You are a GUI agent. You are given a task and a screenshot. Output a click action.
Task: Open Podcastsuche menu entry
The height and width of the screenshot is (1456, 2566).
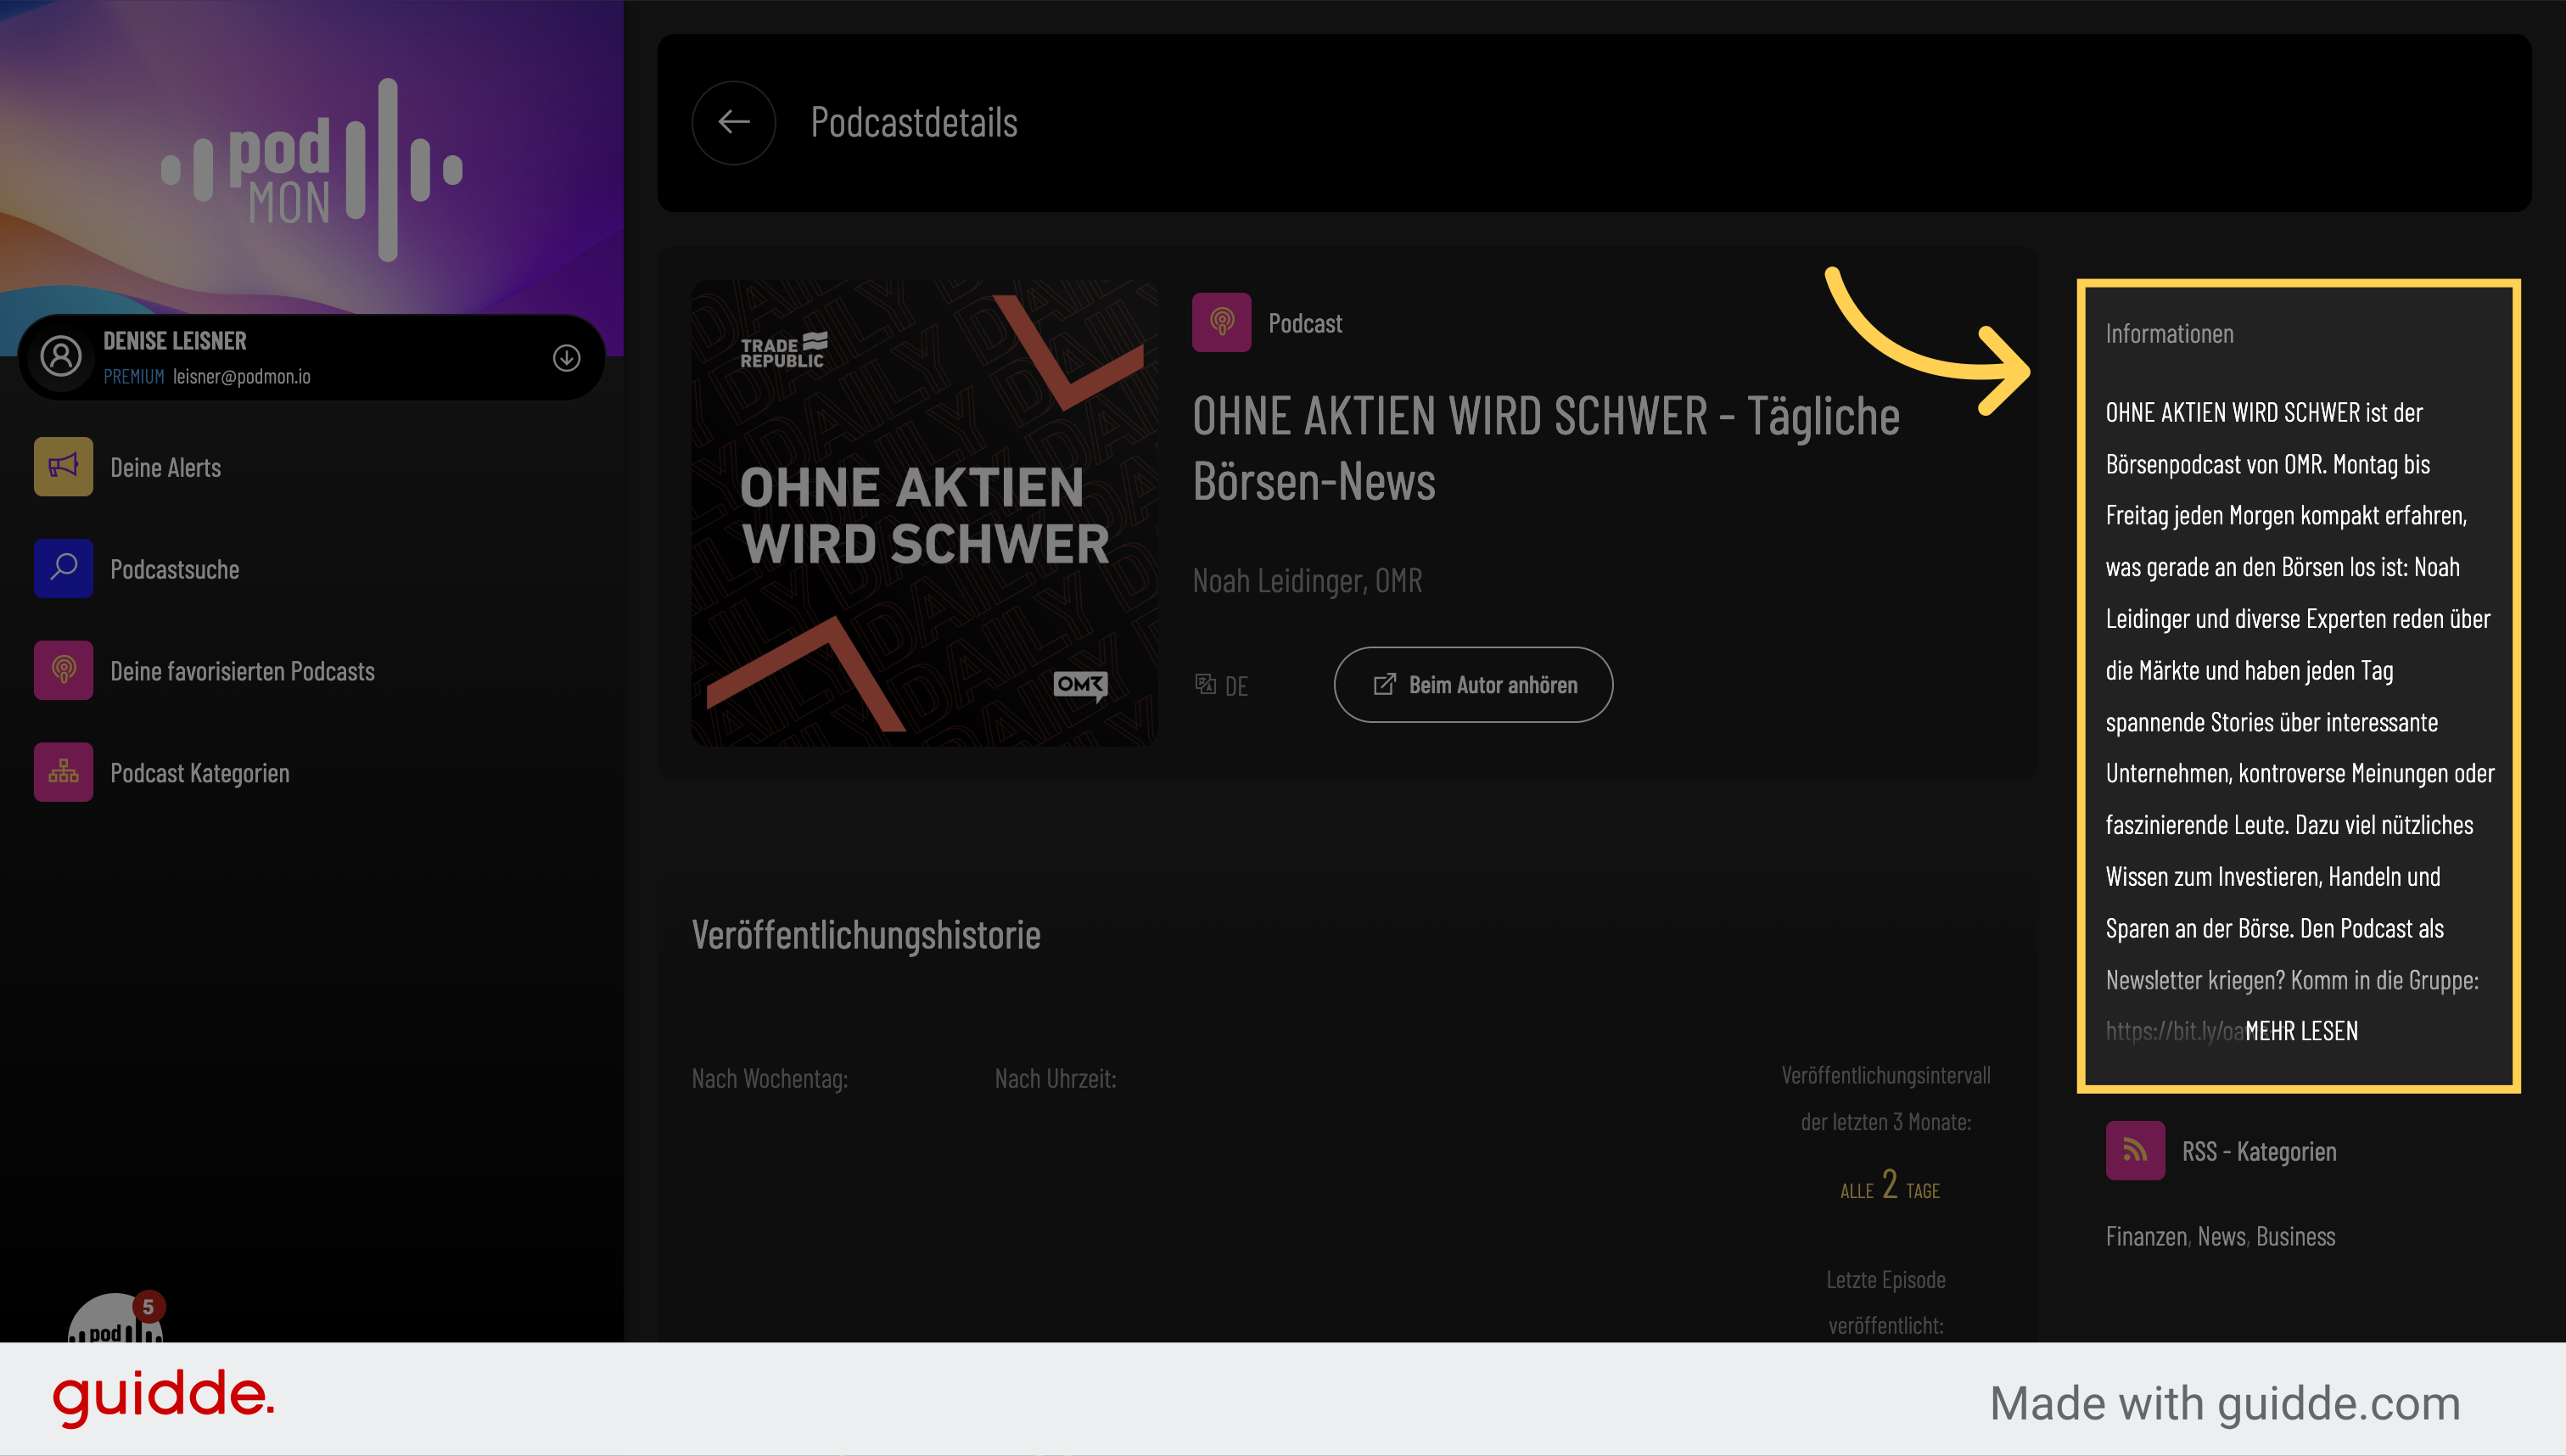click(x=174, y=569)
